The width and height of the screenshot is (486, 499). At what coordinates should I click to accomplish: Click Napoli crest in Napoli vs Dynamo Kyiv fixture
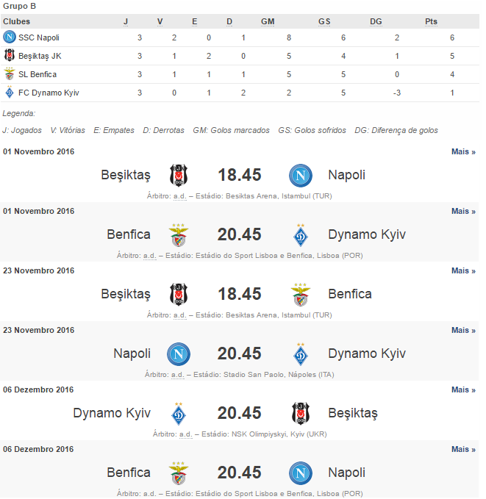(178, 354)
